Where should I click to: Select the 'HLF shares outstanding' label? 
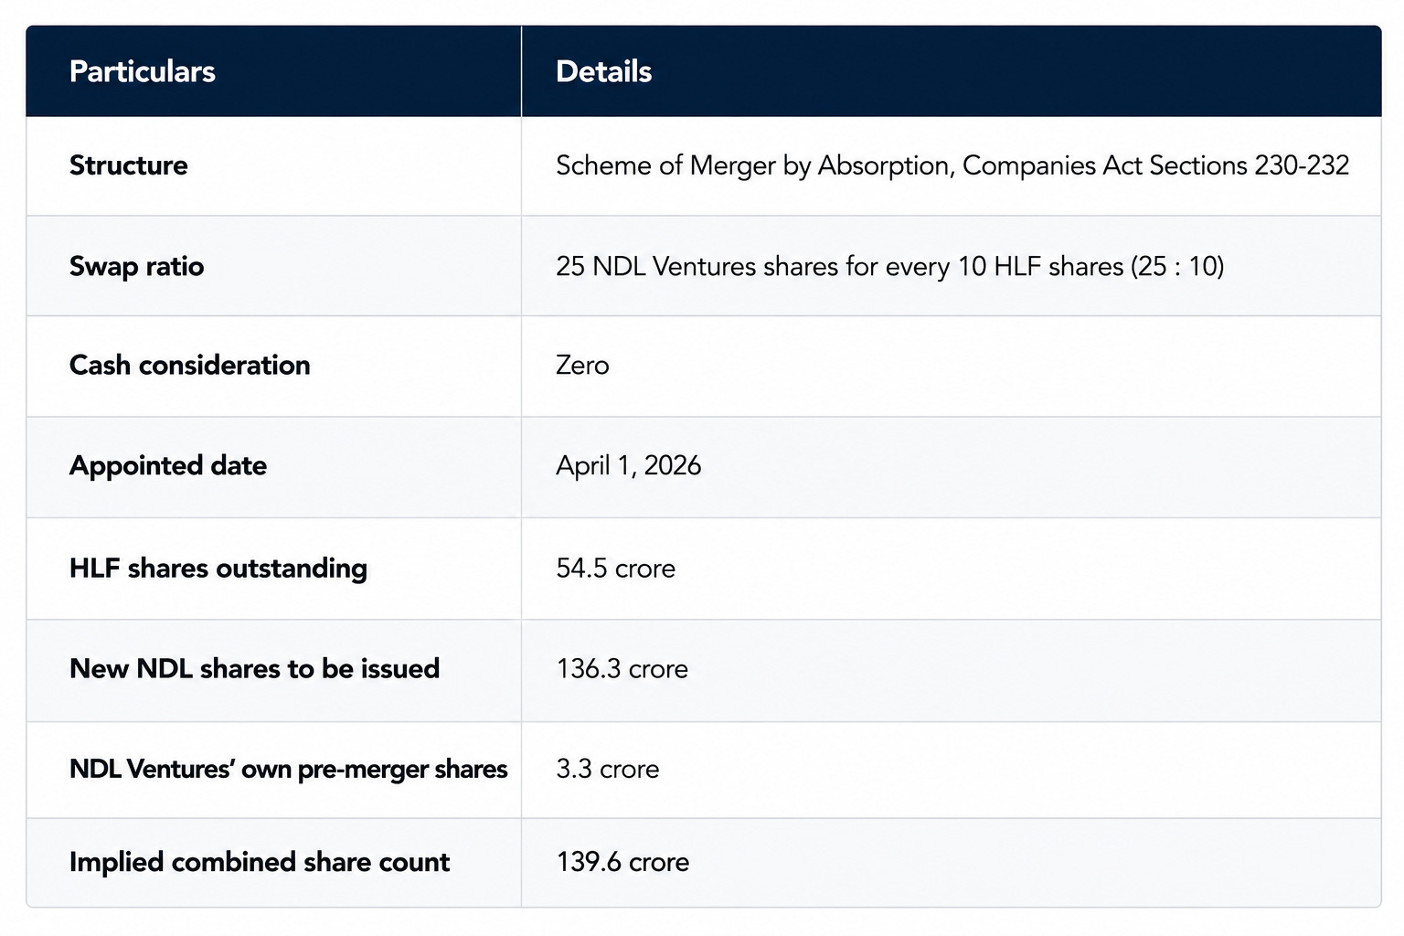[x=218, y=568]
